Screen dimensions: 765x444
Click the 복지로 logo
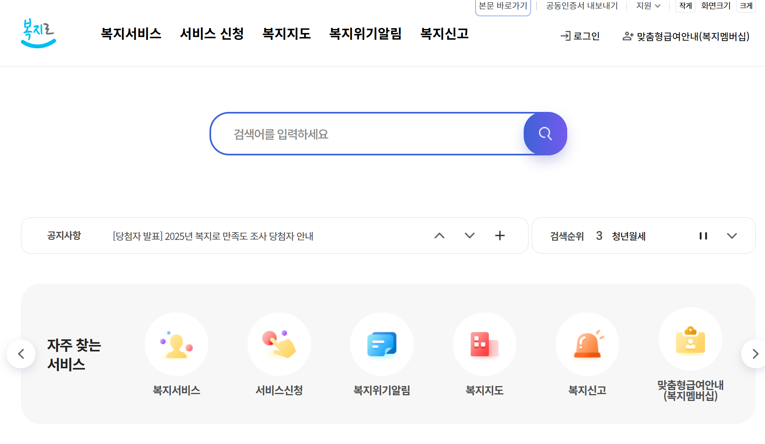point(38,34)
